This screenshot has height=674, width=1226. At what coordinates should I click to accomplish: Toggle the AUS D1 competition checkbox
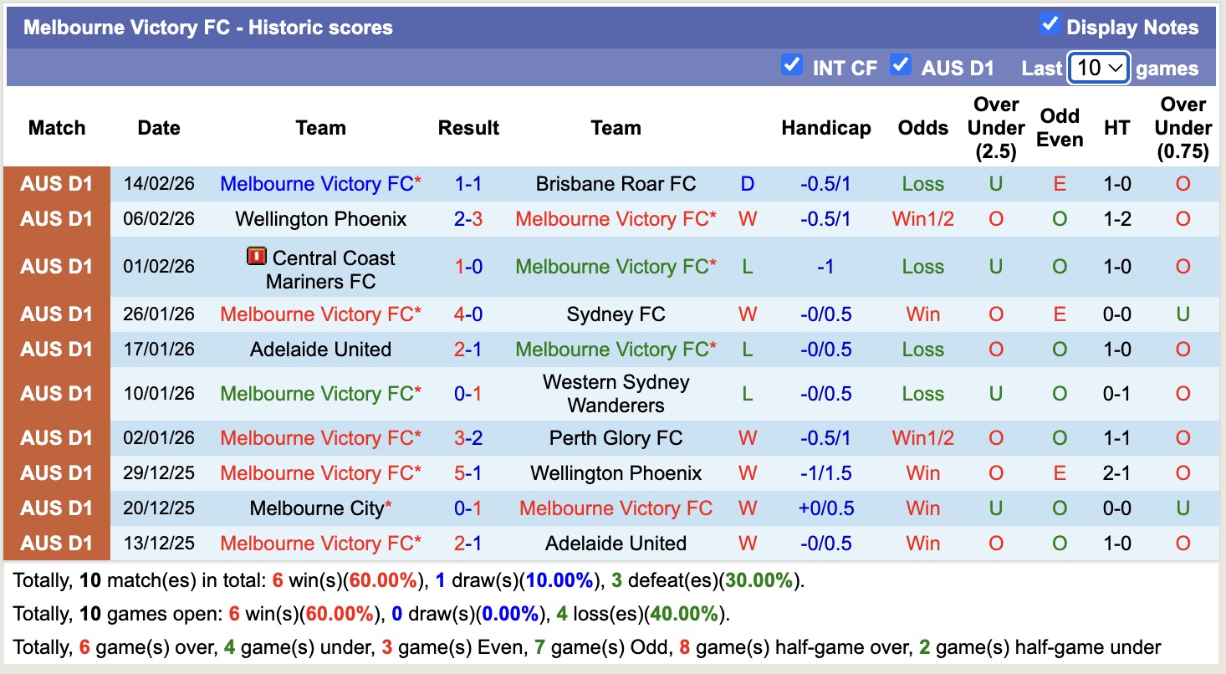(x=902, y=65)
